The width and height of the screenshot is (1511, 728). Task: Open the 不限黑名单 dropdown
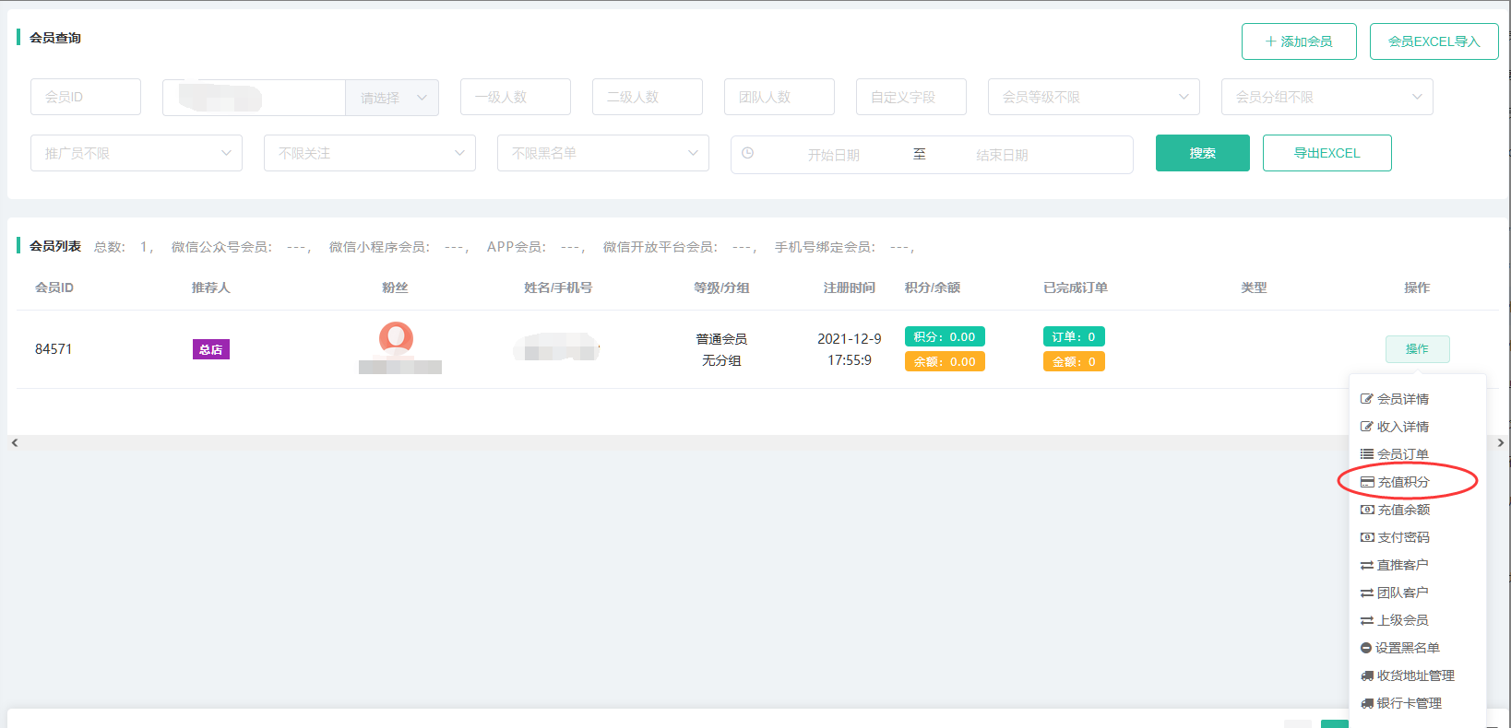click(x=603, y=153)
